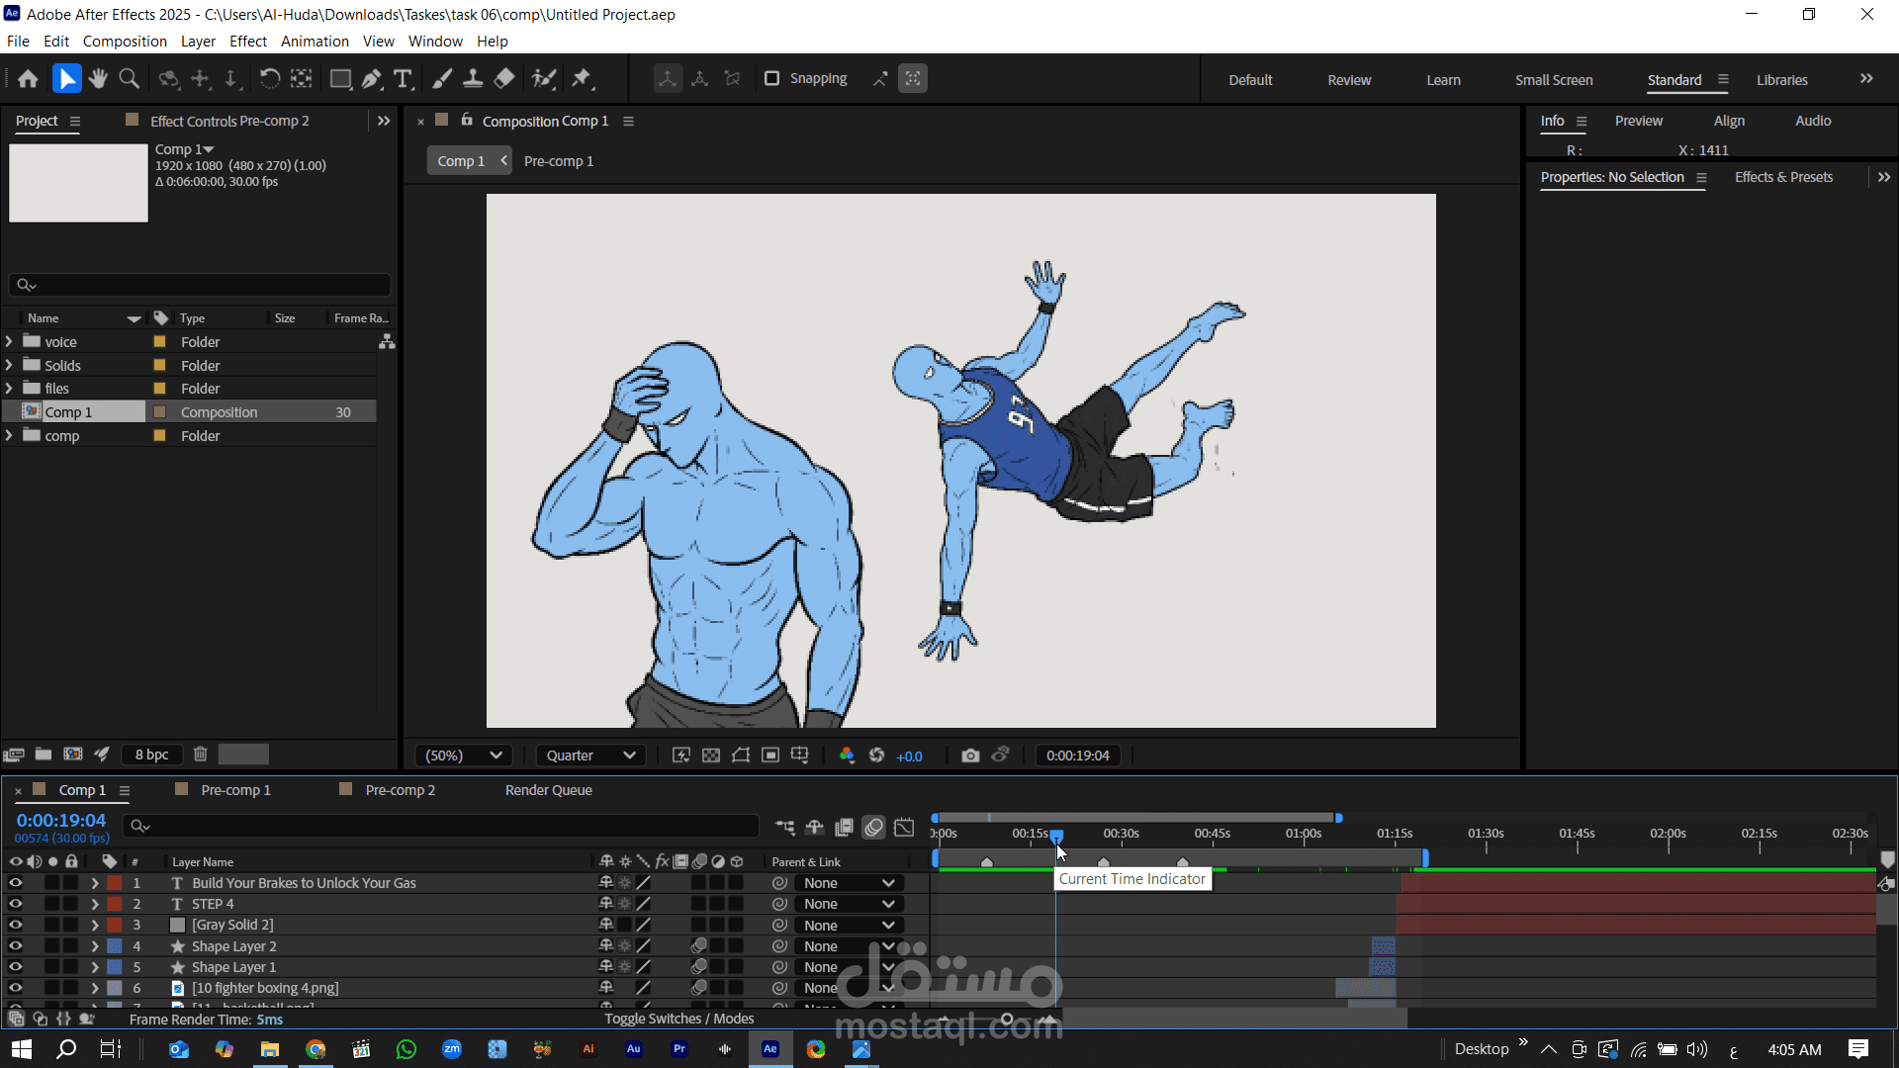
Task: Open the Effect menu
Action: pyautogui.click(x=248, y=42)
